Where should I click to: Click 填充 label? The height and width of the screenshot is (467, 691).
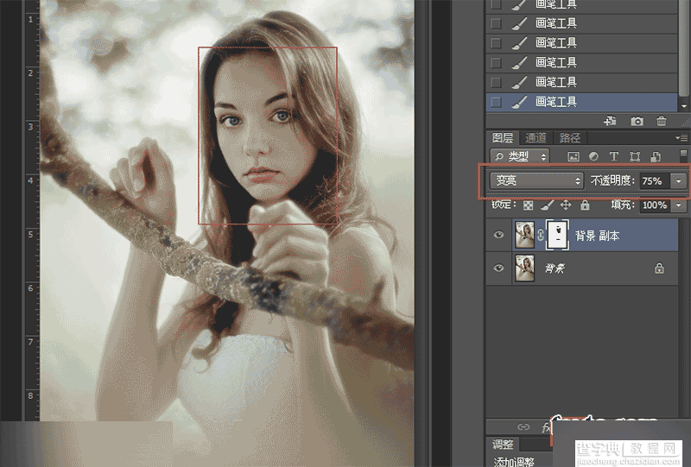coord(623,205)
